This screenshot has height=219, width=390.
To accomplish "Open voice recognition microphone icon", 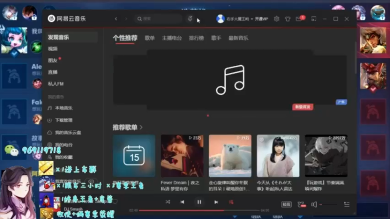I will [190, 18].
